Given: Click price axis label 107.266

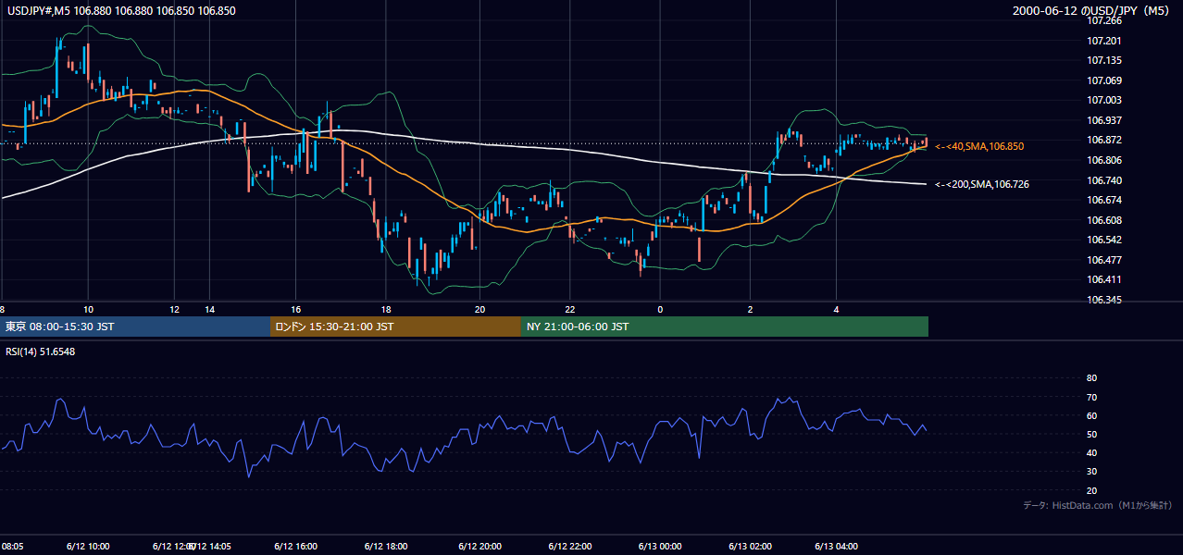Looking at the screenshot, I should [1103, 20].
